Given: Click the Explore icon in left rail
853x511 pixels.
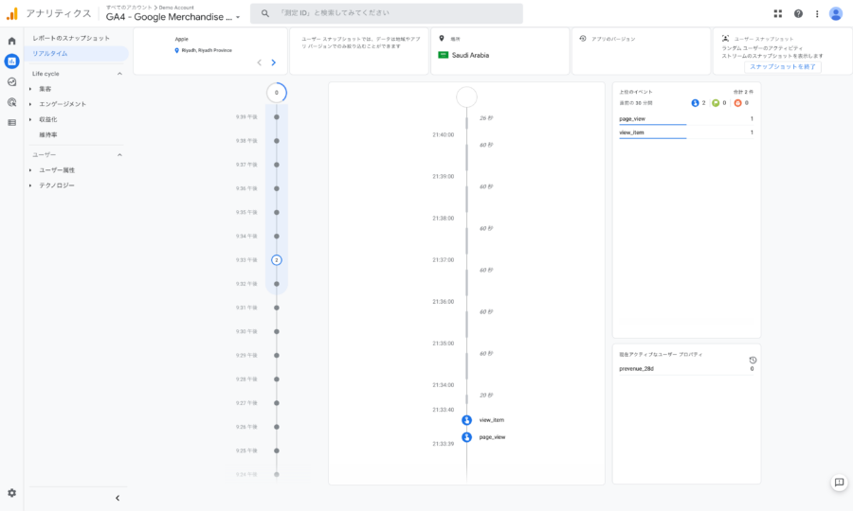Looking at the screenshot, I should coord(11,81).
